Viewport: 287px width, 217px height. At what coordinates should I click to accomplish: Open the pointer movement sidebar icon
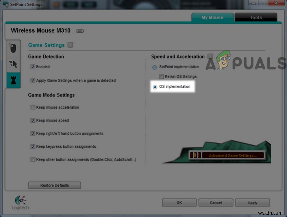coord(13,64)
